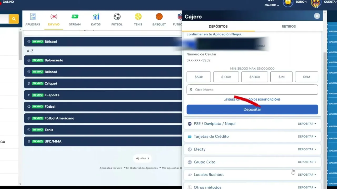Image resolution: width=337 pixels, height=189 pixels.
Task: Click the yellow search magnifier button
Action: (x=14, y=19)
